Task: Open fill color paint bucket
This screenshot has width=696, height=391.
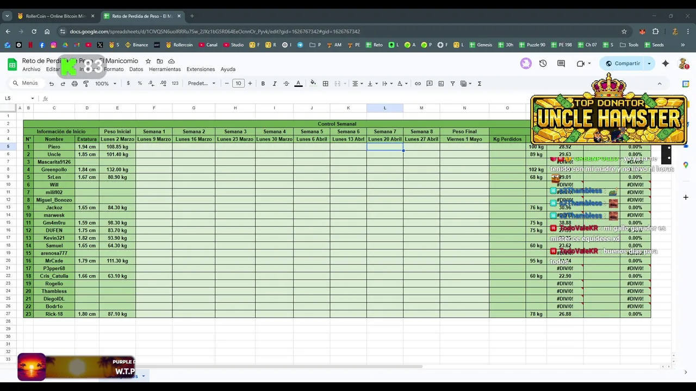Action: point(313,84)
